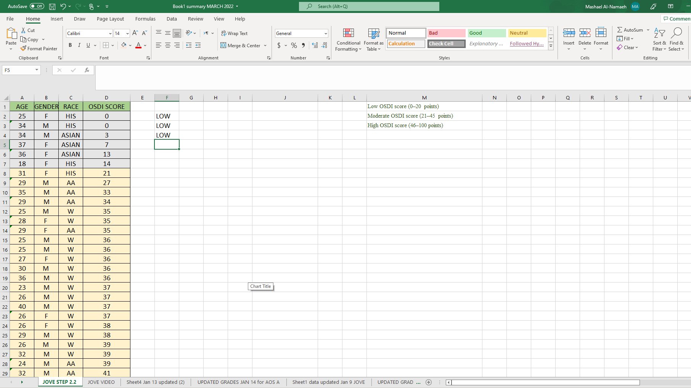Screen dimensions: 691x388
Task: Switch to JOVE VIDEO sheet tab
Action: click(x=101, y=382)
